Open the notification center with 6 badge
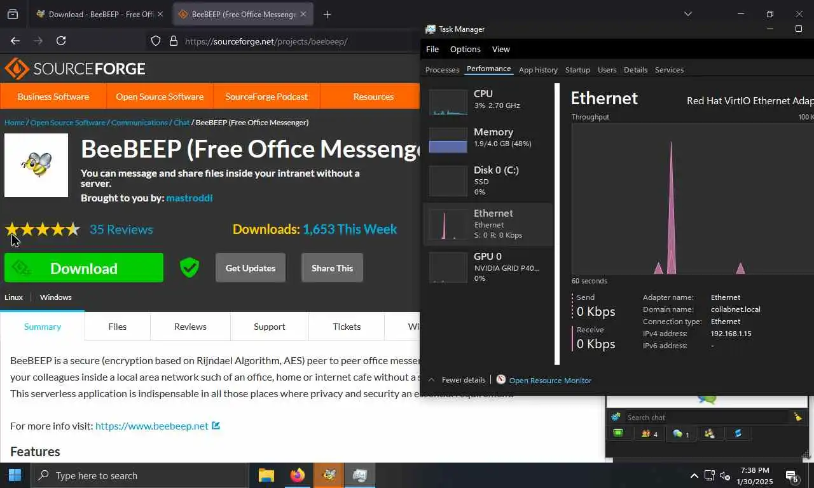Viewport: 814px width, 488px height. (x=792, y=476)
